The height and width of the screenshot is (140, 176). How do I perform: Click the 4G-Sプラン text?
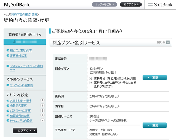click(x=96, y=69)
